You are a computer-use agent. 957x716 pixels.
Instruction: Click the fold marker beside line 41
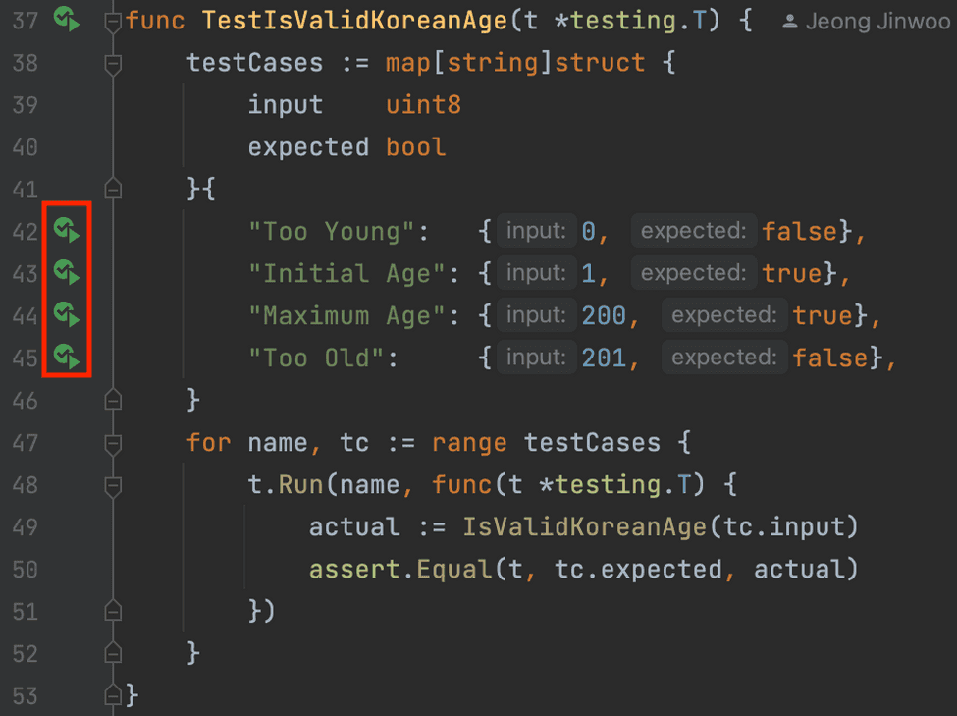coord(111,189)
